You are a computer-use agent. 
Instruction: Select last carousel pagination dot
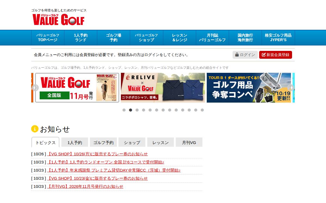tap(202, 110)
